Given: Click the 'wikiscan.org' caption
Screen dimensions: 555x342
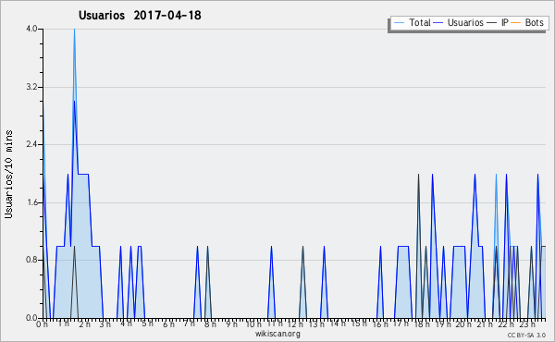Looking at the screenshot, I should 277,334.
